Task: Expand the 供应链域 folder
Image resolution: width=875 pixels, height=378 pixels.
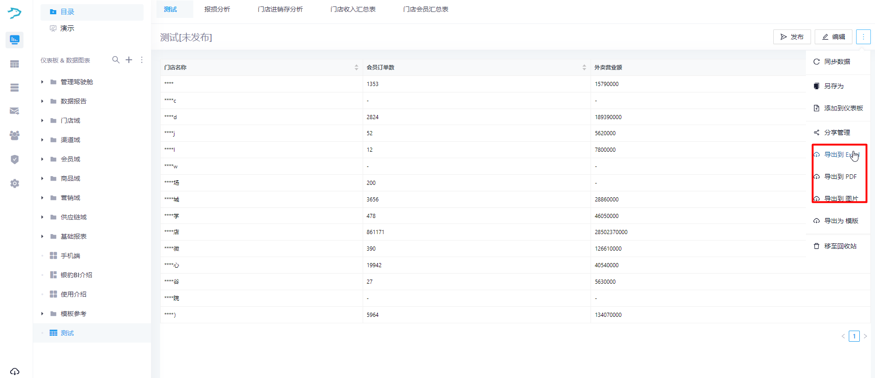Action: 42,217
